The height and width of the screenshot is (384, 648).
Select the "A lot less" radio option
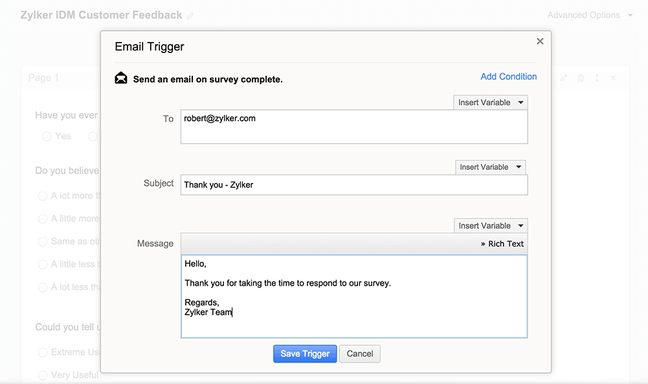43,287
